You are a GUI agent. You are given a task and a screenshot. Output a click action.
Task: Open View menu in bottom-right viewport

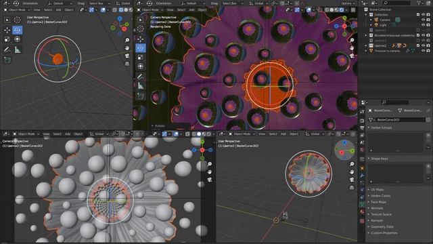tap(262, 134)
